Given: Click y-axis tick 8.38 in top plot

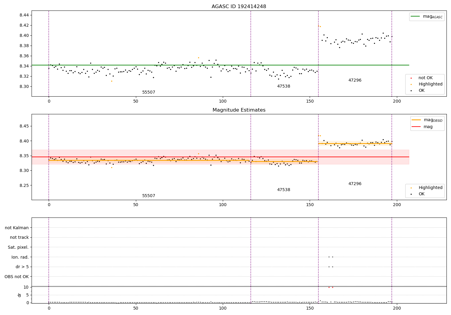Looking at the screenshot, I should pos(24,46).
